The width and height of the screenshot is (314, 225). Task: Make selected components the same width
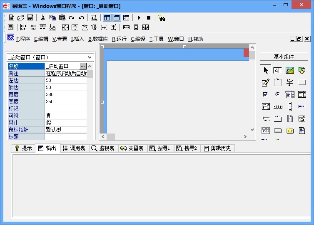126,27
